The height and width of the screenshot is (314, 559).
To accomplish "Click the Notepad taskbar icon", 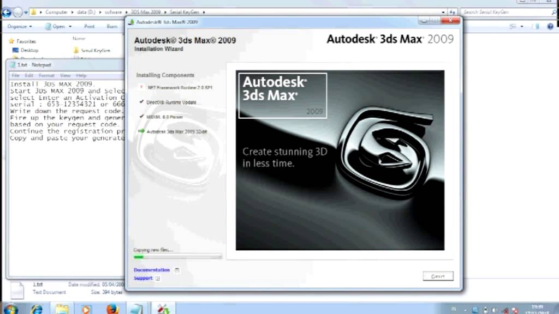I will pos(136,309).
